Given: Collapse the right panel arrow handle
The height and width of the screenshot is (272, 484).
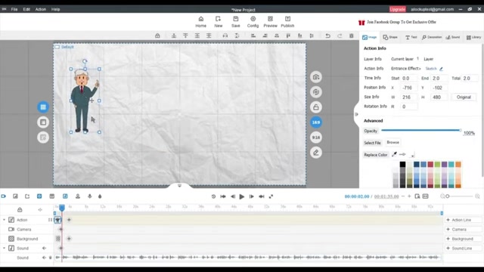Looking at the screenshot, I should coord(356,114).
